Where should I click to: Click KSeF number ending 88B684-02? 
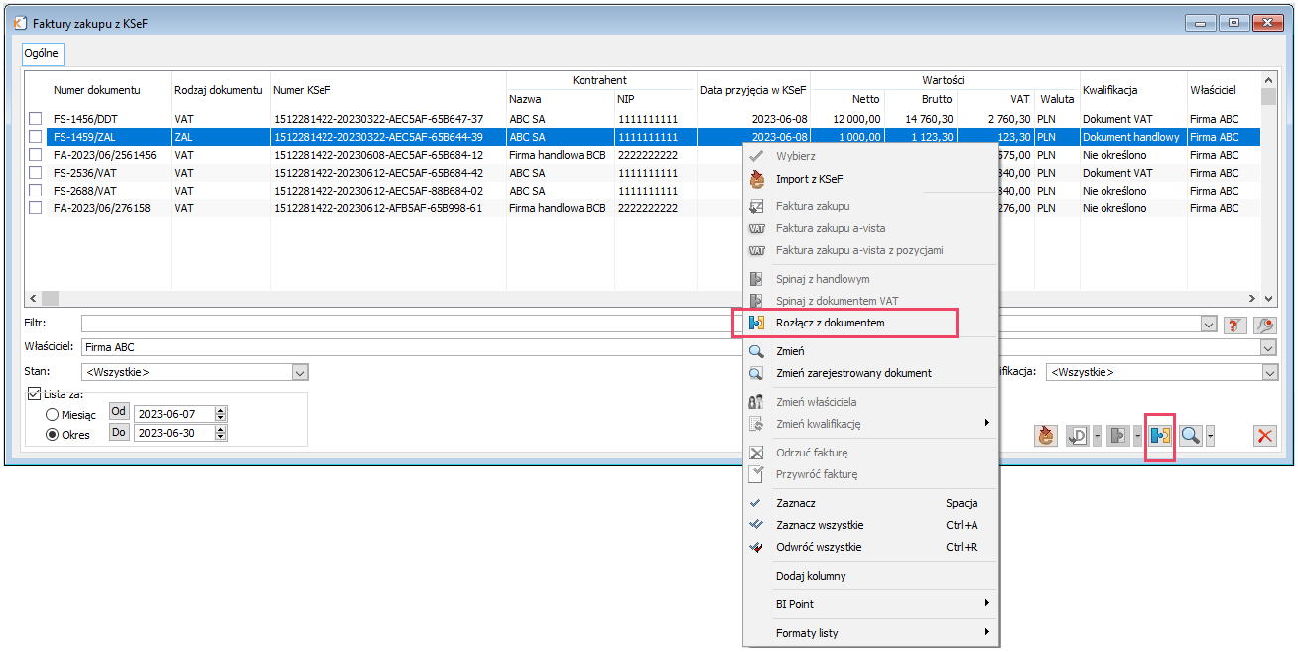pos(378,191)
